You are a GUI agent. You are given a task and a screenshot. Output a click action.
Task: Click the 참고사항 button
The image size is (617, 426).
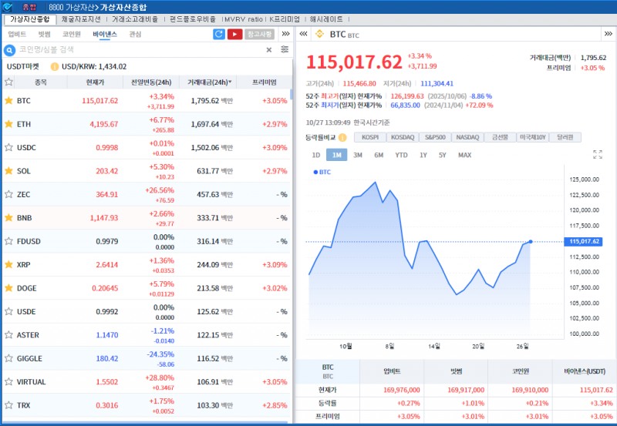pyautogui.click(x=260, y=34)
